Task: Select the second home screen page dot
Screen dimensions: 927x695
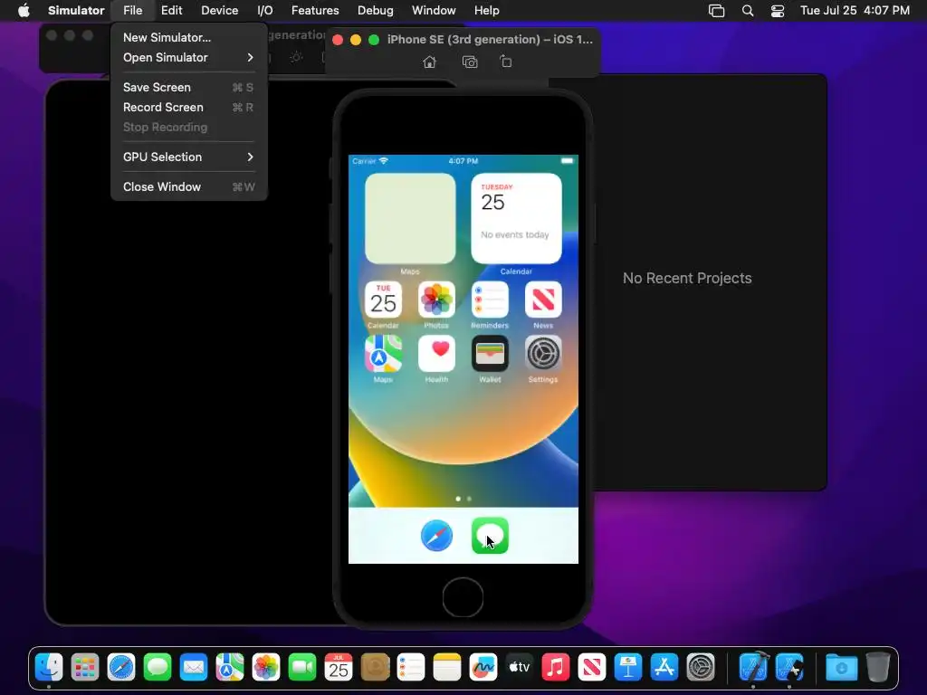Action: click(x=470, y=499)
